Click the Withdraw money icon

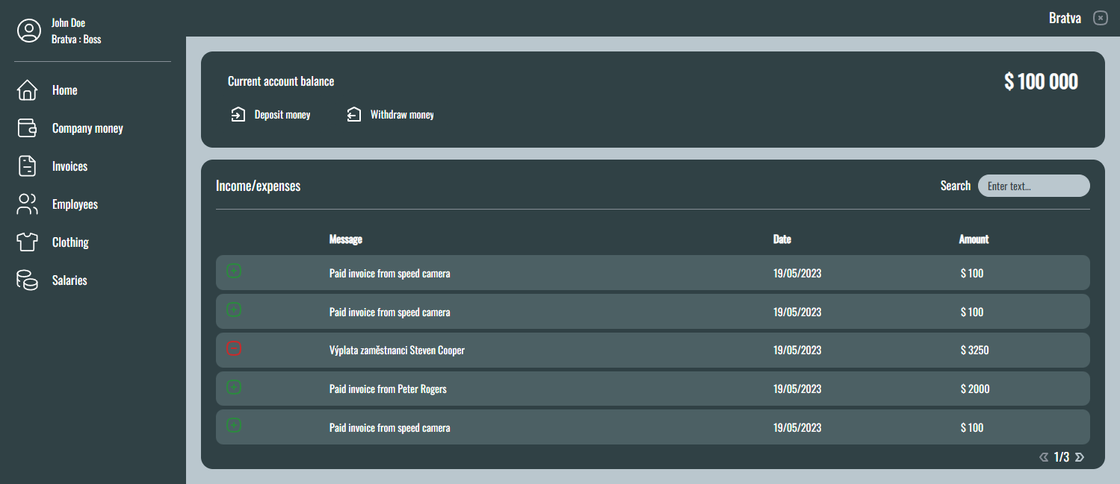coord(354,115)
